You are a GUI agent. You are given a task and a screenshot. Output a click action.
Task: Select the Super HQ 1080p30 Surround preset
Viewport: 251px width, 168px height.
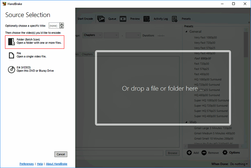tap(212, 100)
